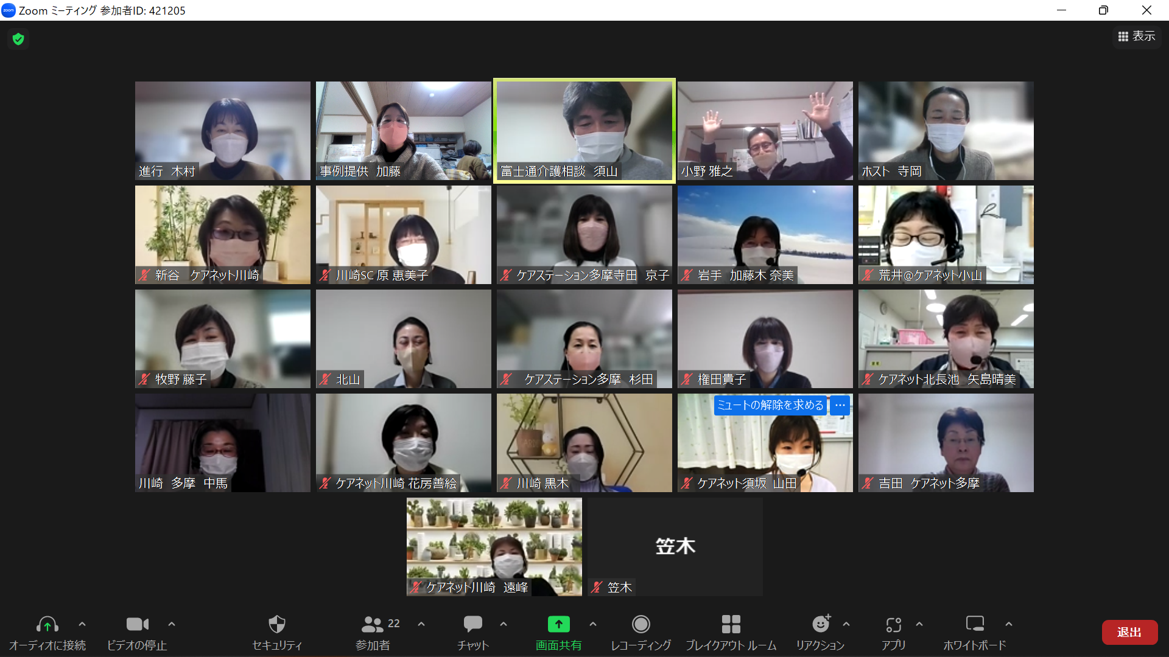Image resolution: width=1169 pixels, height=657 pixels.
Task: Click muted mic icon on ケアネット川崎 遠峰
Action: pos(416,587)
